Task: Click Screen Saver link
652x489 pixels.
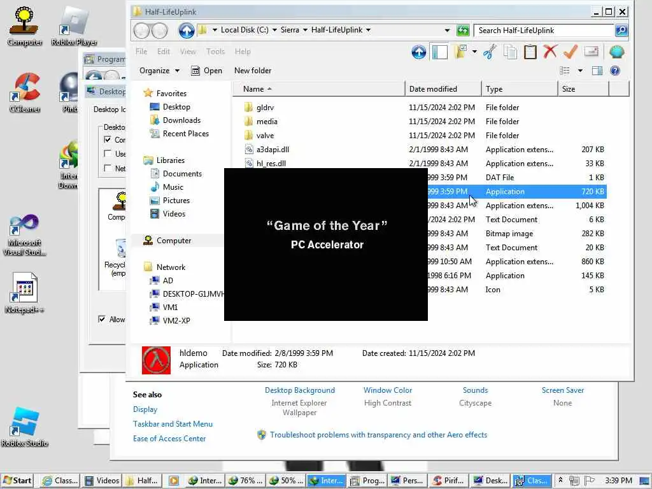Action: coord(563,390)
